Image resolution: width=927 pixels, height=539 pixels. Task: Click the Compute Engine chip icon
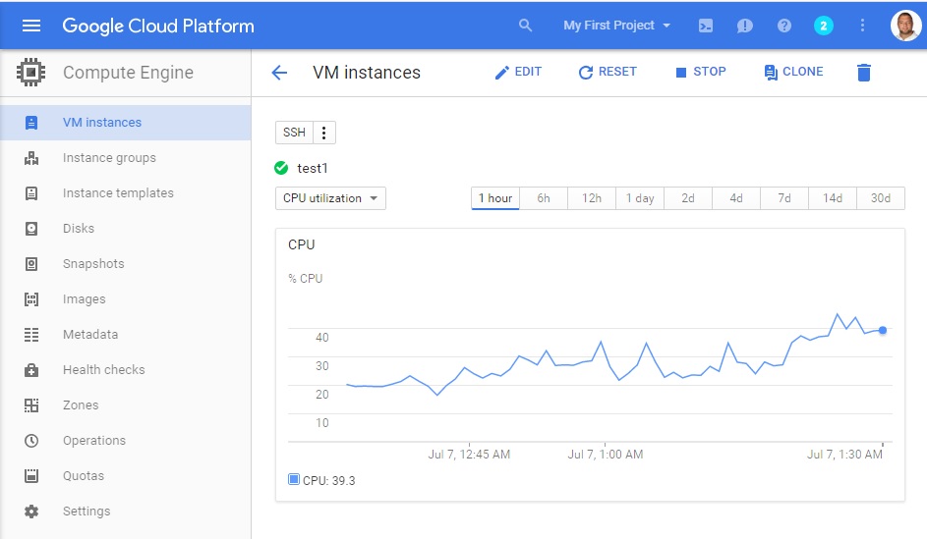click(x=30, y=72)
